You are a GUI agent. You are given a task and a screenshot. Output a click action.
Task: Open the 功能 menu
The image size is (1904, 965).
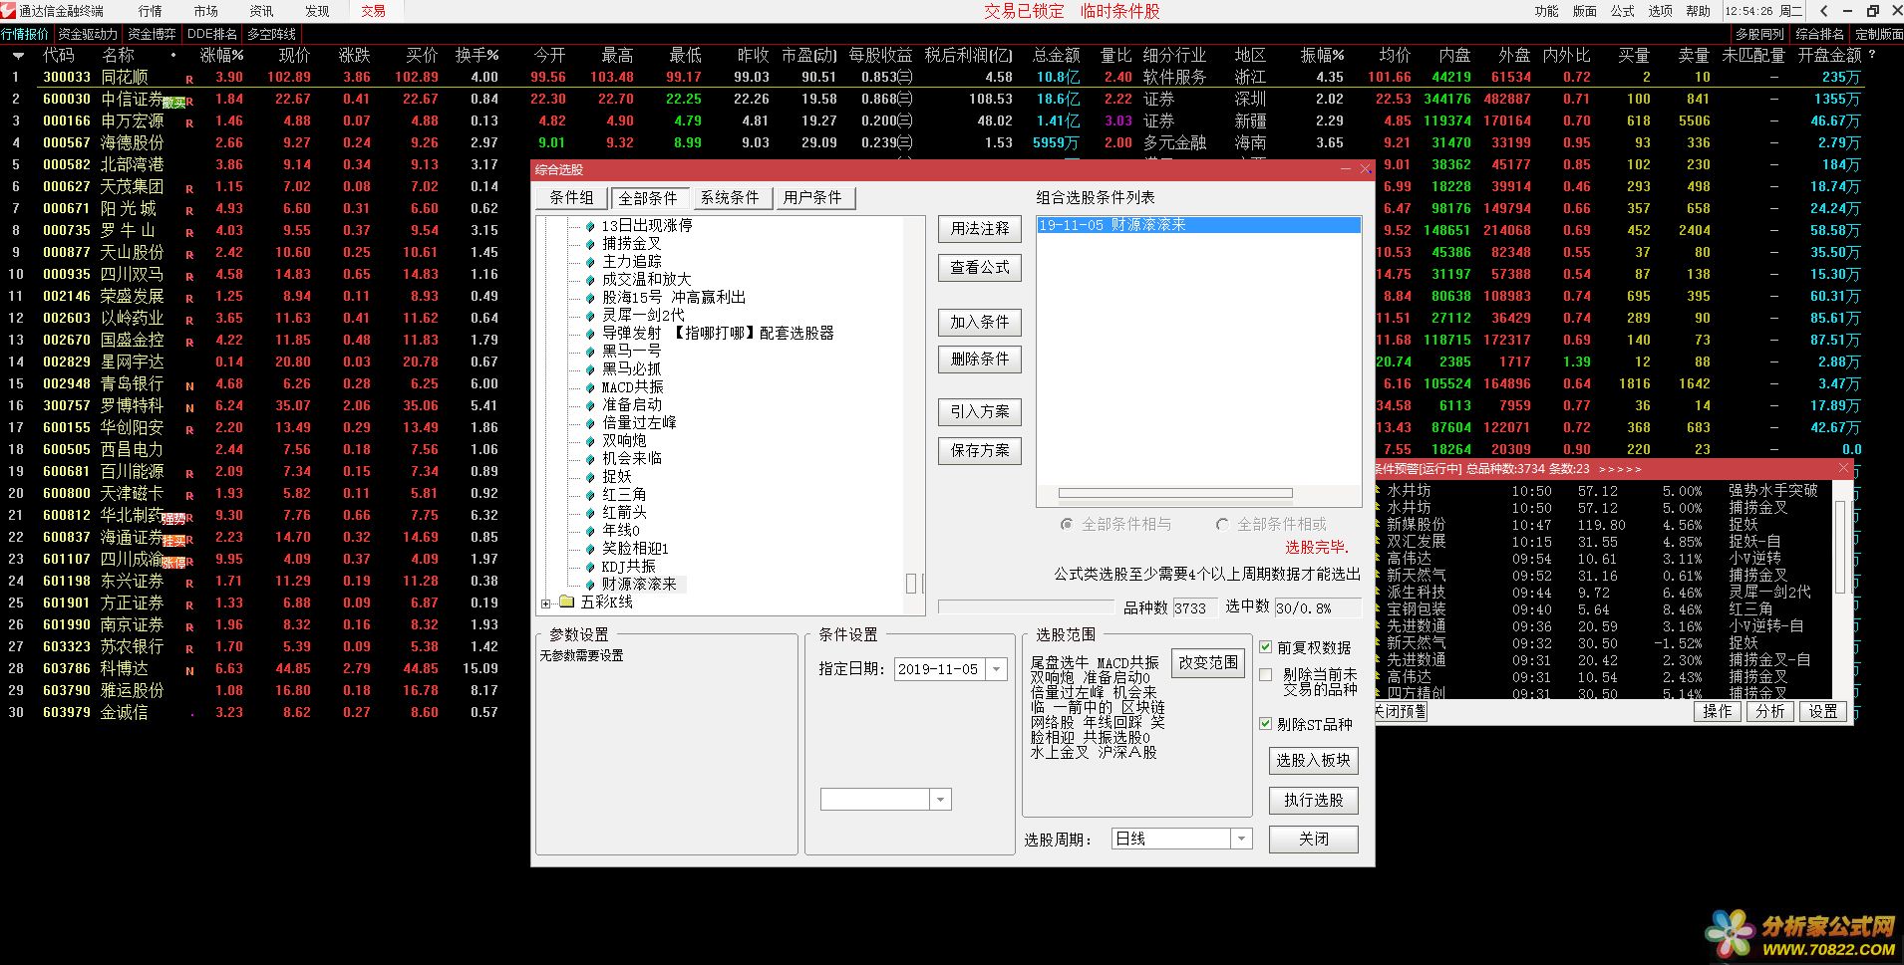click(x=1547, y=11)
